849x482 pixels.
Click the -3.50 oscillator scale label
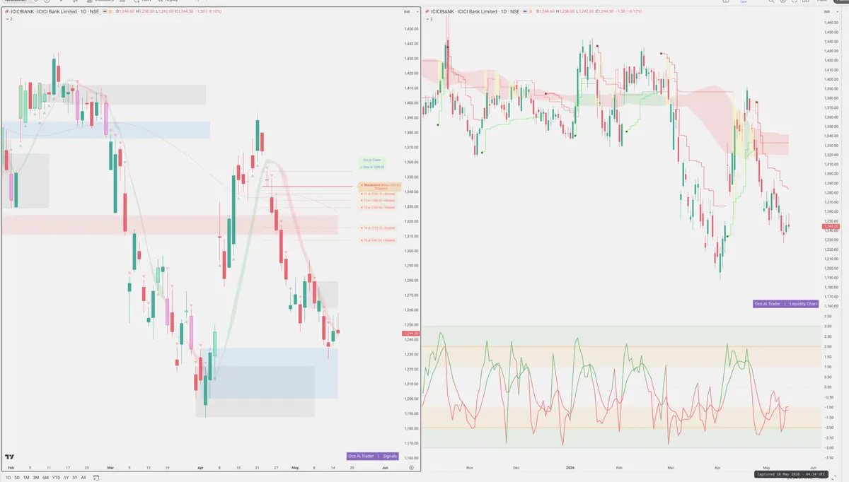(827, 457)
